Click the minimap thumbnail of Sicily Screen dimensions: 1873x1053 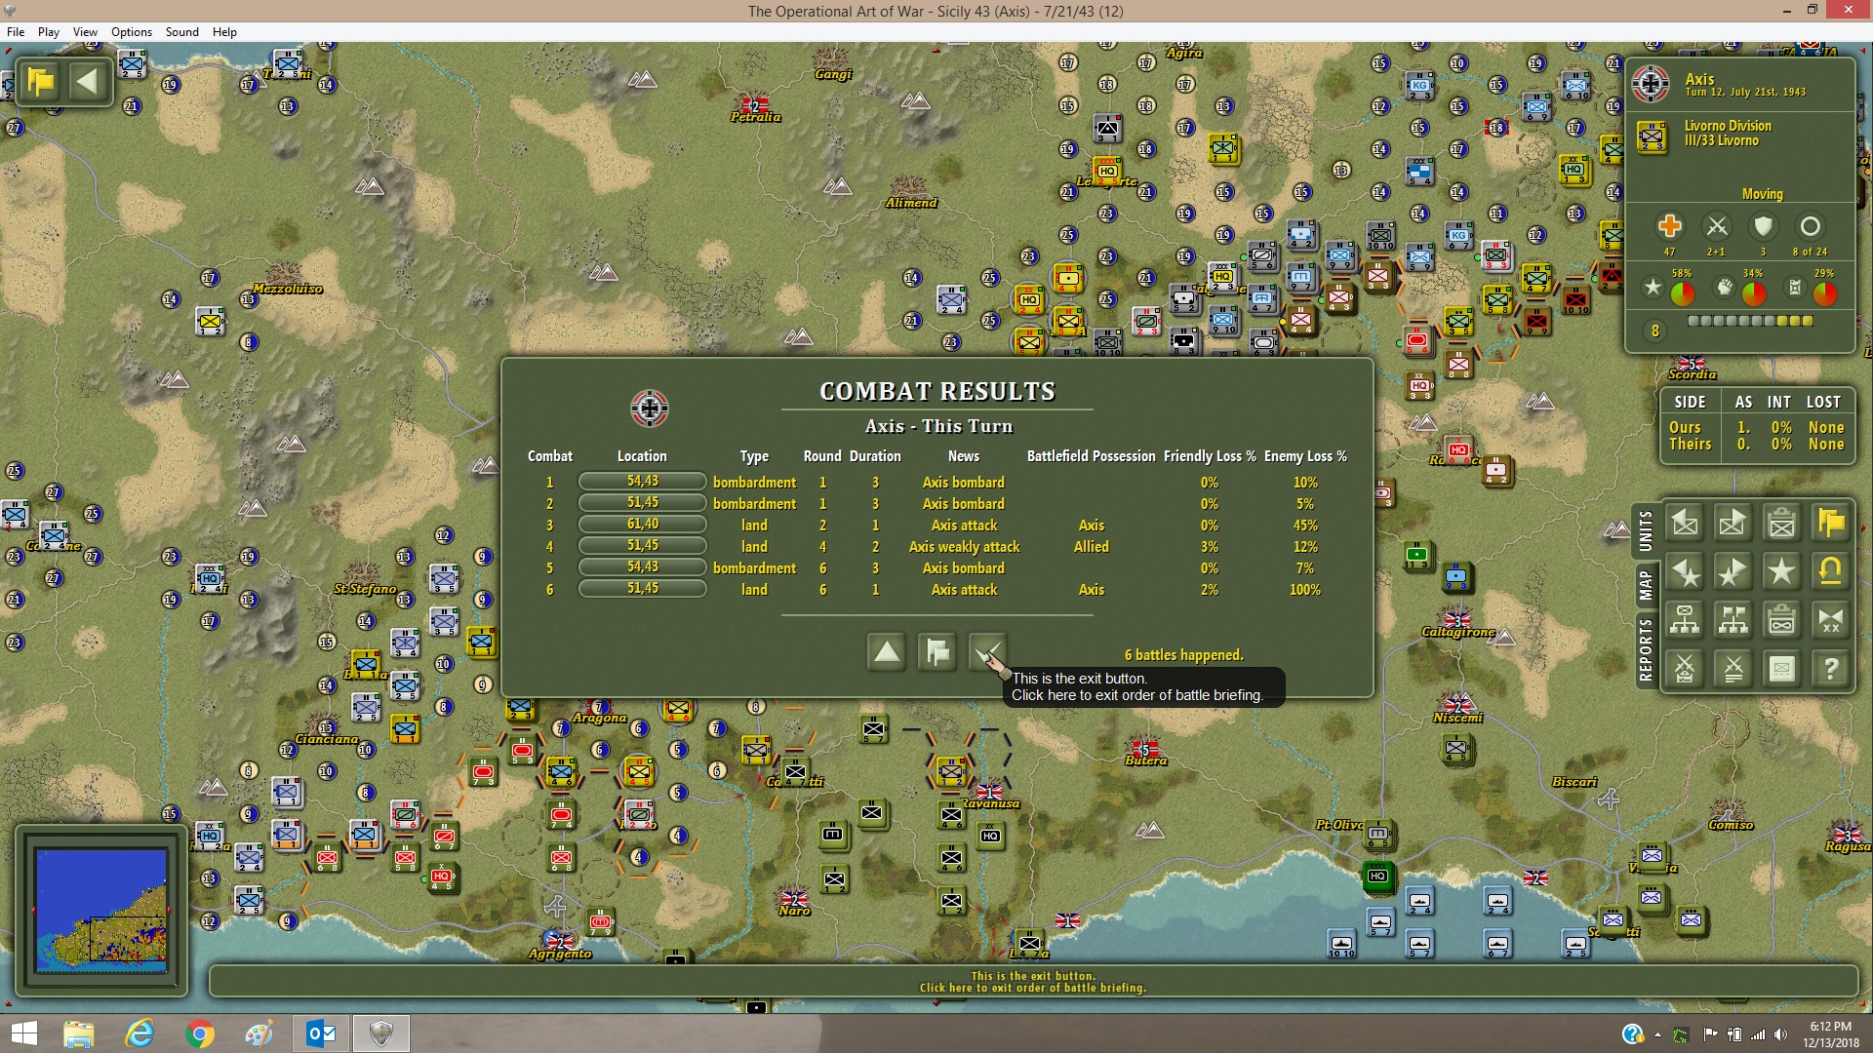coord(101,910)
